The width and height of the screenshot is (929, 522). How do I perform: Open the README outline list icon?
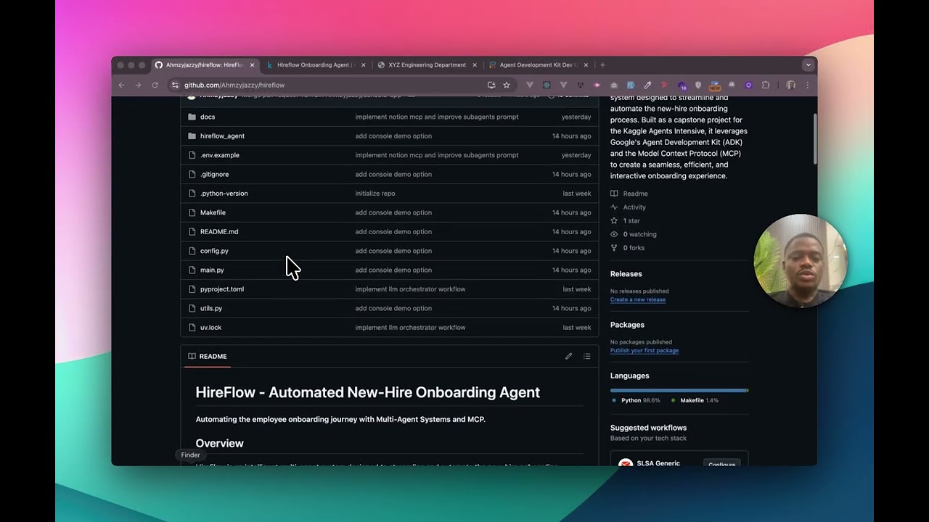click(x=586, y=356)
